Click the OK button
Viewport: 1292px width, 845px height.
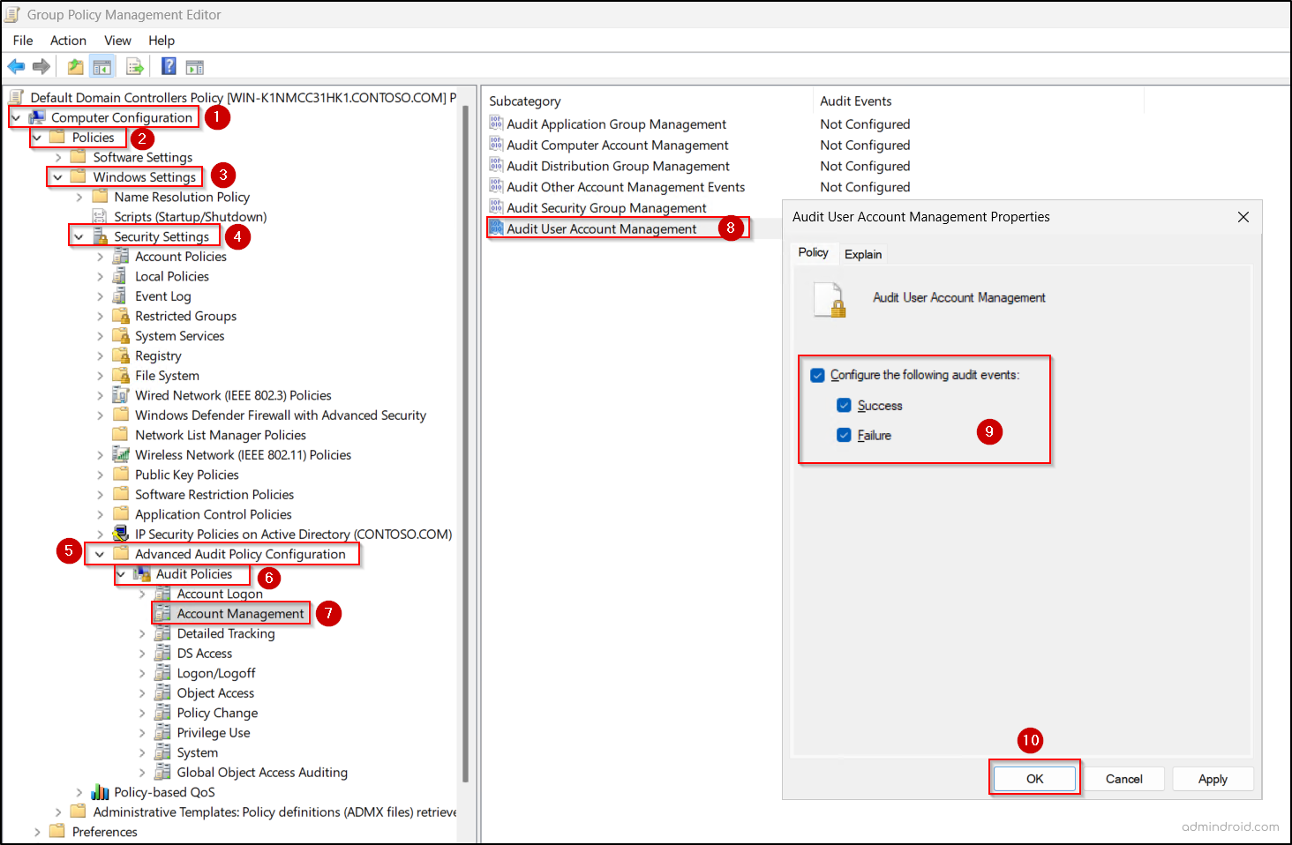[x=1033, y=779]
